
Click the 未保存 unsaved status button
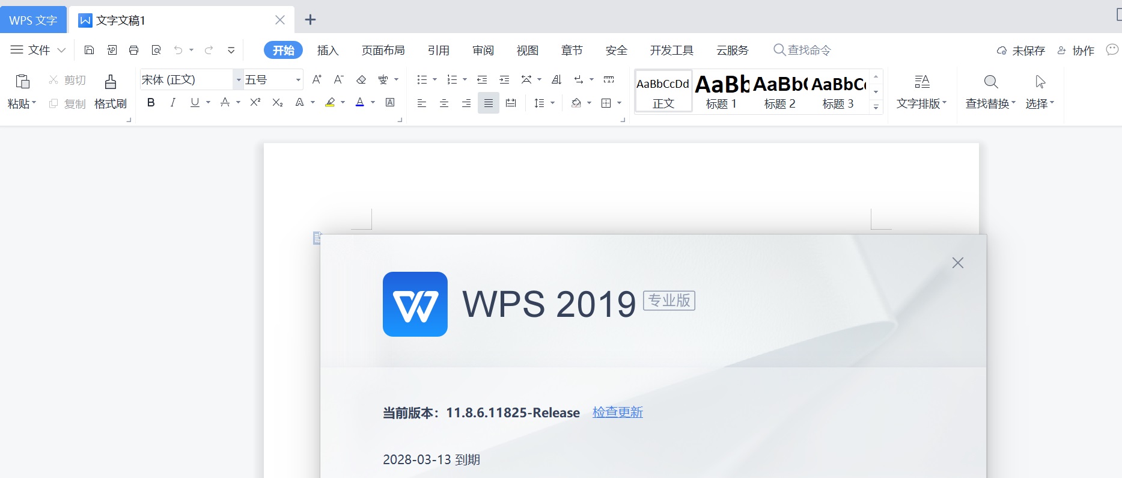(1020, 51)
